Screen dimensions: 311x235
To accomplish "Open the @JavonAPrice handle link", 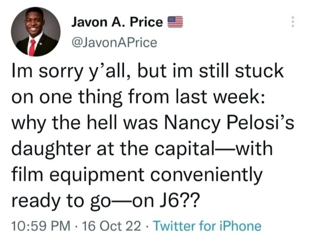I will pos(114,42).
